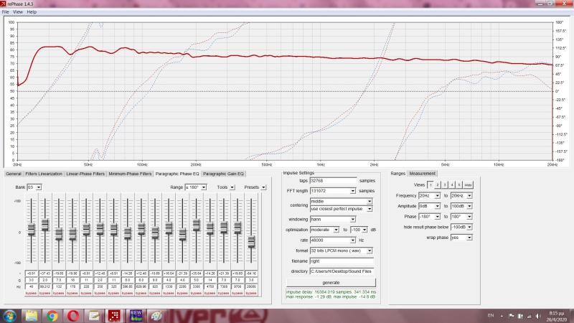Viewport: 574px width, 323px height.
Task: Launch Opera browser from the taskbar
Action: pos(72,315)
